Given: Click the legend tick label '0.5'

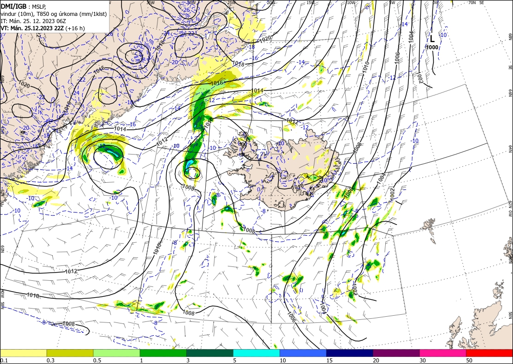Looking at the screenshot, I should pyautogui.click(x=97, y=360).
